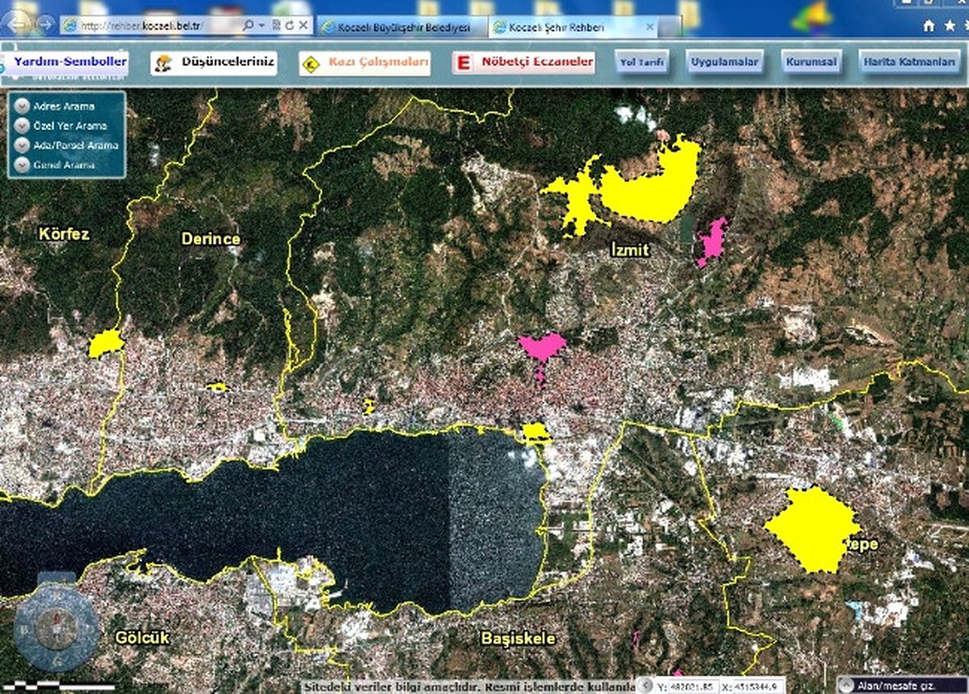Click the yellow area on the Körfez border
The width and height of the screenshot is (969, 694).
(105, 344)
